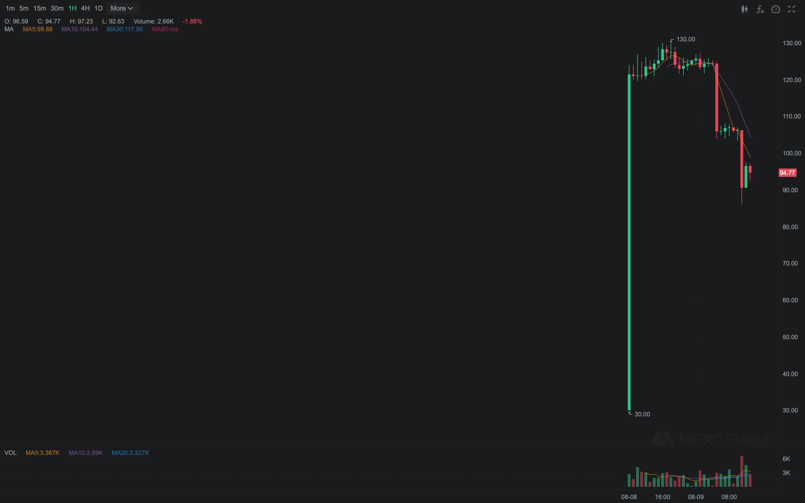The image size is (805, 503).
Task: Click the 80.00 price axis label
Action: click(790, 227)
